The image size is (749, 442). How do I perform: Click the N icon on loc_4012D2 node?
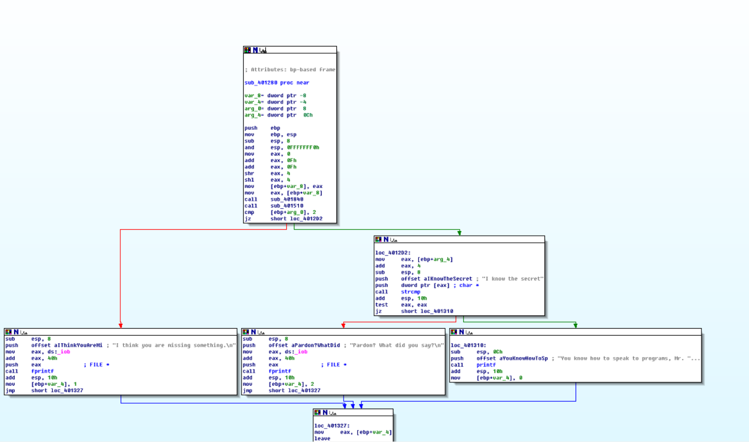pyautogui.click(x=386, y=239)
